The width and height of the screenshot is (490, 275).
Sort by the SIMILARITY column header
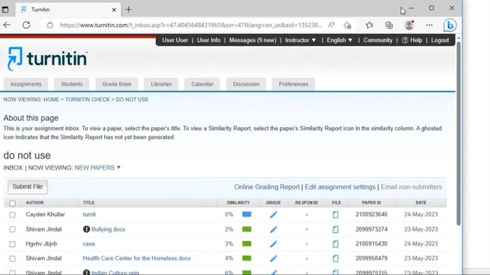(238, 202)
